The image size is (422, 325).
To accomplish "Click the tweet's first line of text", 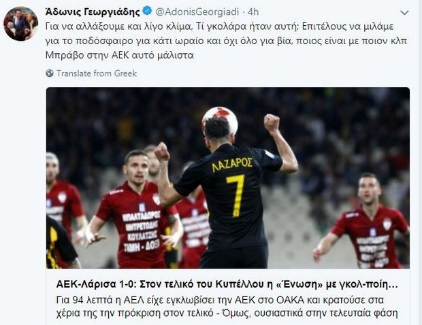I will tap(219, 27).
